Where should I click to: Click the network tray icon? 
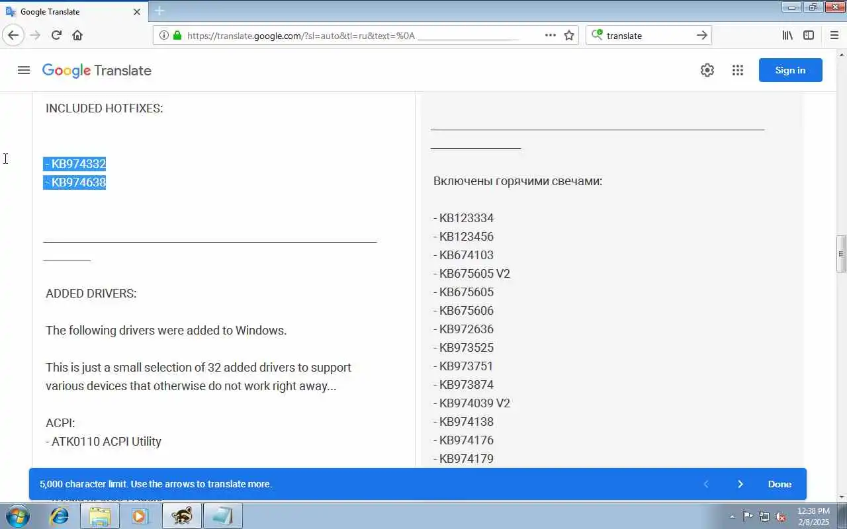point(764,516)
